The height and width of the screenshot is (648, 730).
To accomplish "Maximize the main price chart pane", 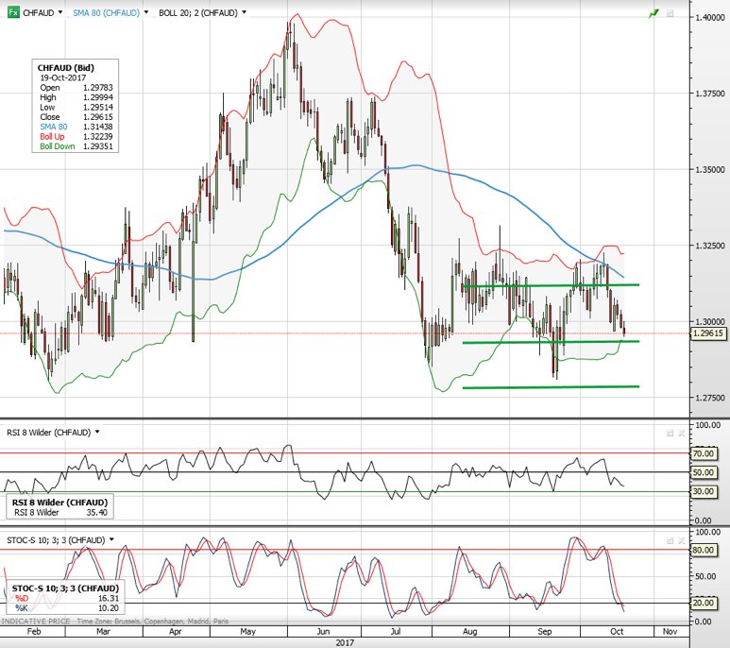I will pos(670,13).
